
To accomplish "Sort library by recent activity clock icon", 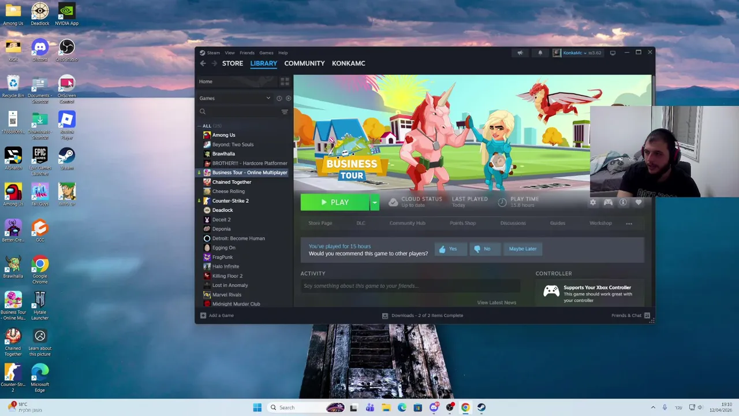I will (x=279, y=98).
